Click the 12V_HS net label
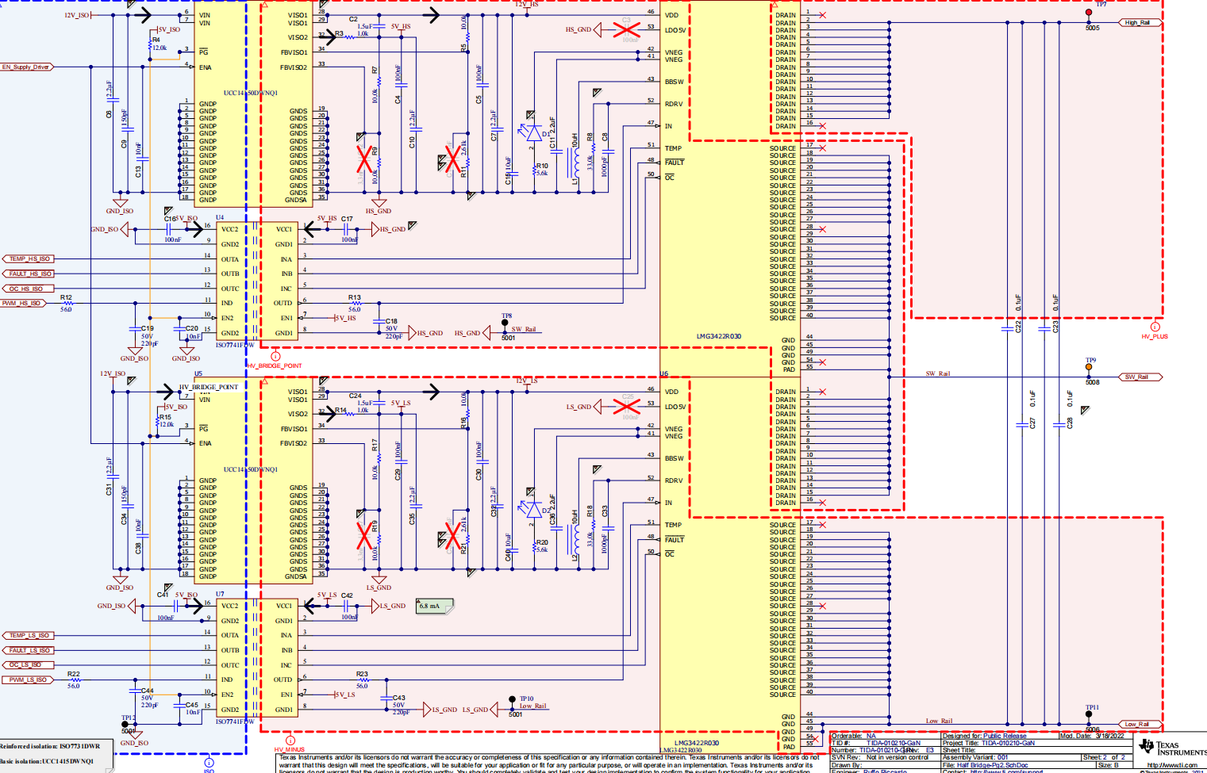 pos(527,5)
